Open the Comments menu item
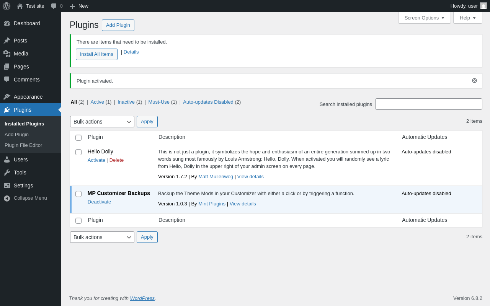 [31, 80]
